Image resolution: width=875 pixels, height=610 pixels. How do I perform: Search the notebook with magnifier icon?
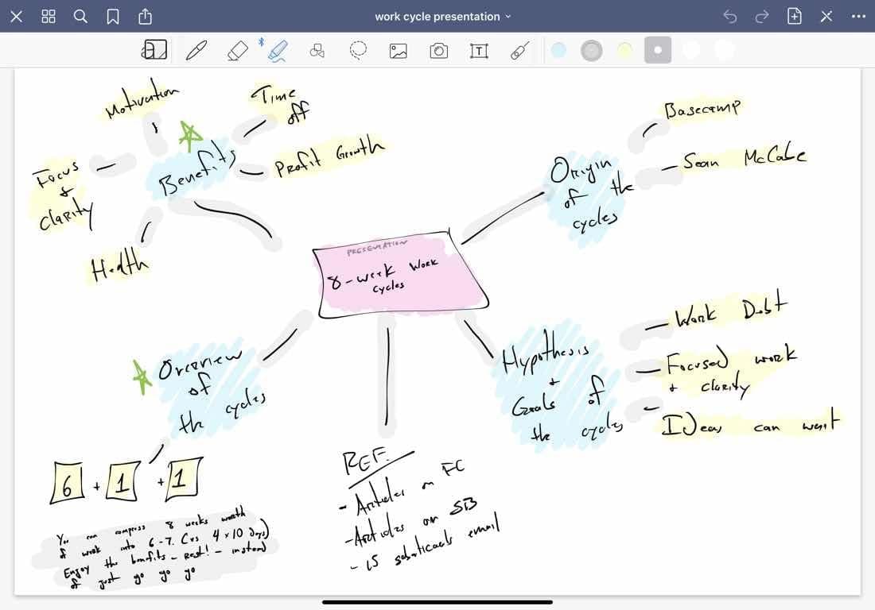tap(80, 17)
